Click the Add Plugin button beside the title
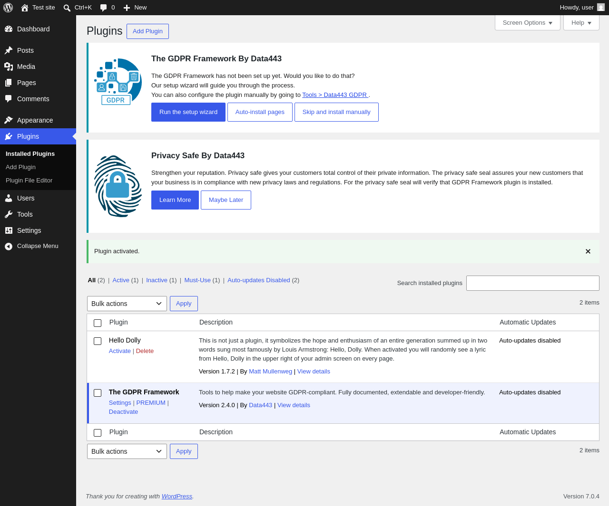Image resolution: width=609 pixels, height=506 pixels. 147,31
